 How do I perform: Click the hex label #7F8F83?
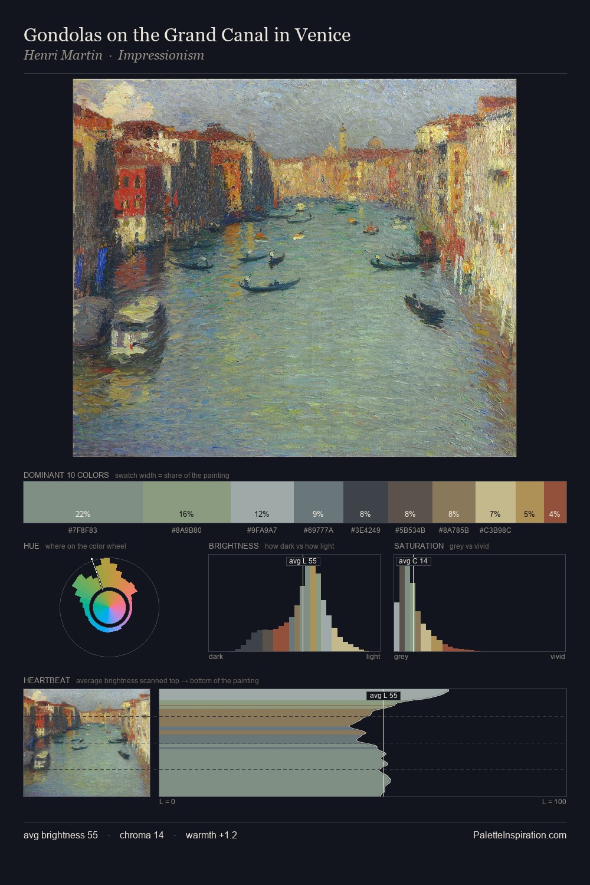click(83, 530)
